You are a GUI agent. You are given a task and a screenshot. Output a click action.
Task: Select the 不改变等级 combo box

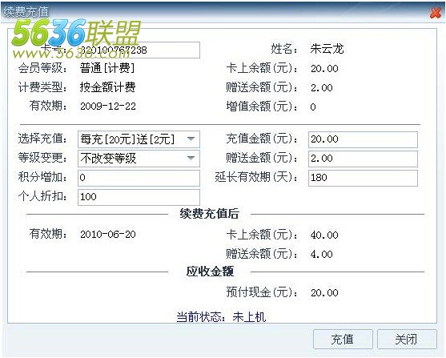[x=139, y=159]
